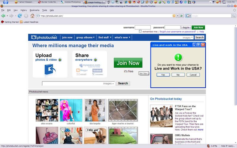Click the green arrow next to Share everywhere
Screen dimensions: 237x148
tap(95, 60)
